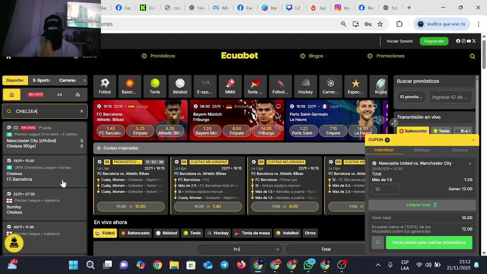Open browser zoom magnifier icon
The image size is (487, 274).
(x=344, y=24)
